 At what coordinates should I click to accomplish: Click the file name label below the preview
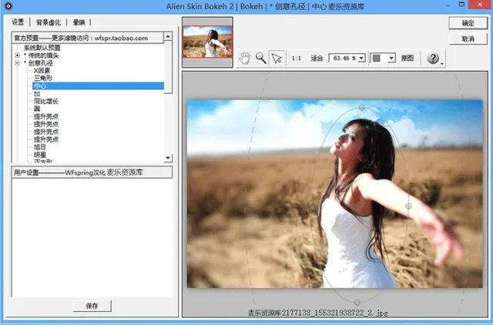click(318, 313)
